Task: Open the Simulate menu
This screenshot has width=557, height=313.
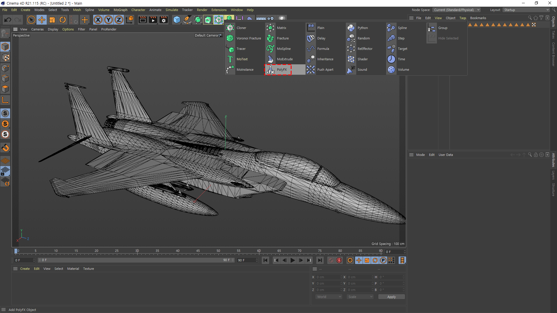Action: [172, 10]
